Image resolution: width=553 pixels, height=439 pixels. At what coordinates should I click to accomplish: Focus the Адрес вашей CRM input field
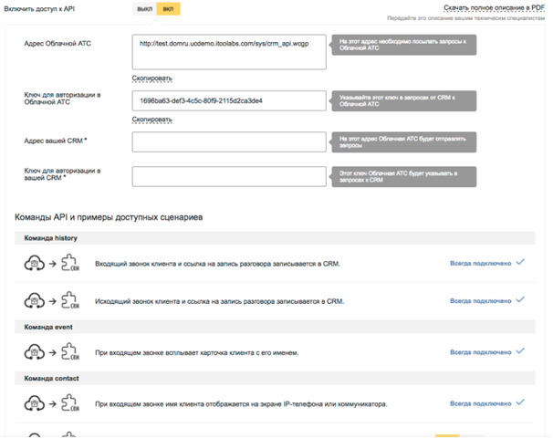click(228, 141)
